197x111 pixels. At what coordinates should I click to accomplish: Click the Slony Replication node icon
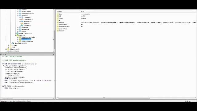pyautogui.click(x=13, y=43)
